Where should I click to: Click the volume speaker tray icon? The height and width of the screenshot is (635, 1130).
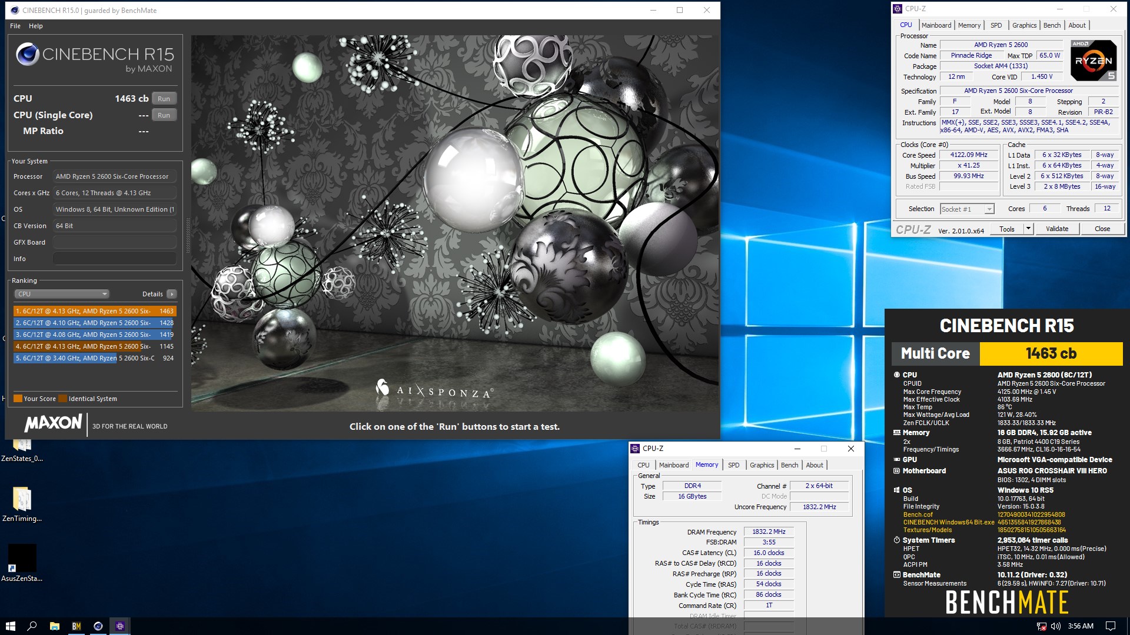[x=1056, y=626]
